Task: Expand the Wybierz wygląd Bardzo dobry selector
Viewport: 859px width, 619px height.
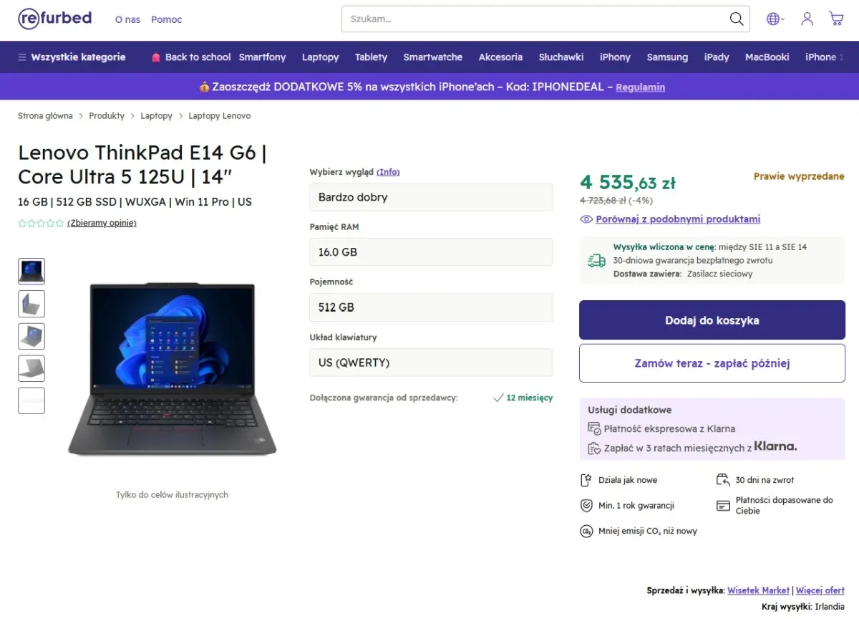Action: [x=431, y=197]
